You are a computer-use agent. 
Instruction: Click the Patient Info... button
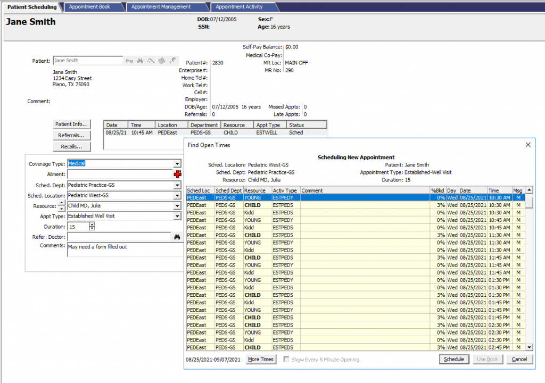pos(72,124)
